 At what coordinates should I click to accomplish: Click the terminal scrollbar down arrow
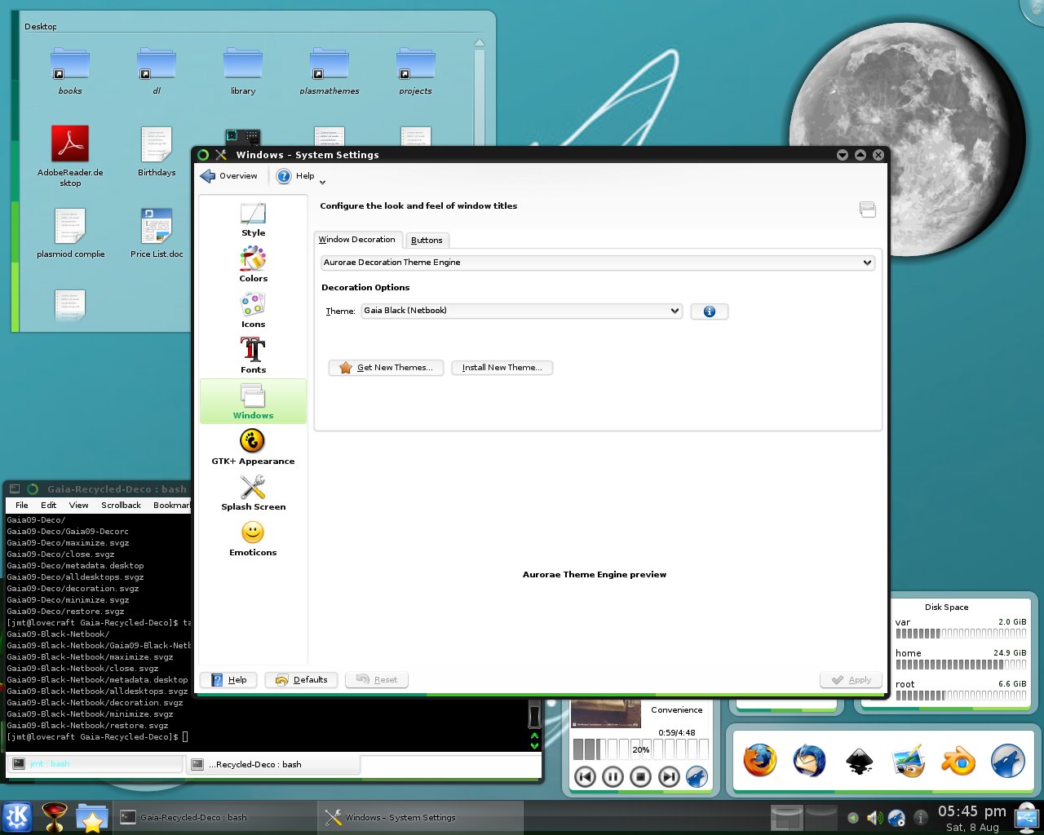click(x=534, y=745)
